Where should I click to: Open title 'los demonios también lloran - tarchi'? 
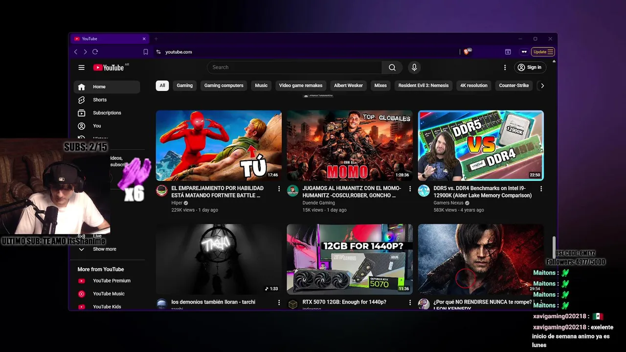pos(213,302)
